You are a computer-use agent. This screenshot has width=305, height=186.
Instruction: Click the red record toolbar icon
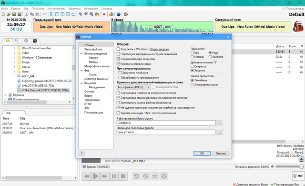[104, 14]
